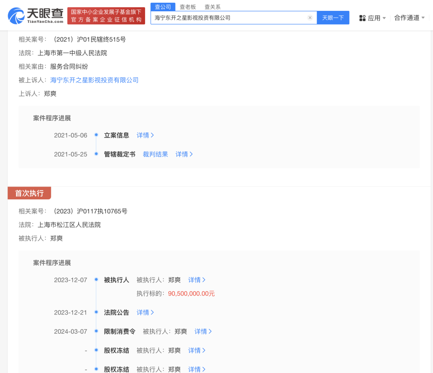Switch to the 查老板 tab

(x=188, y=7)
